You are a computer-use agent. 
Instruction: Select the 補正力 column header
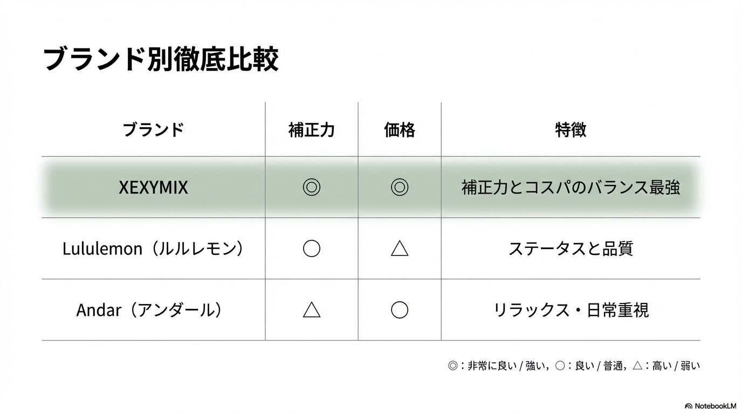coord(312,130)
